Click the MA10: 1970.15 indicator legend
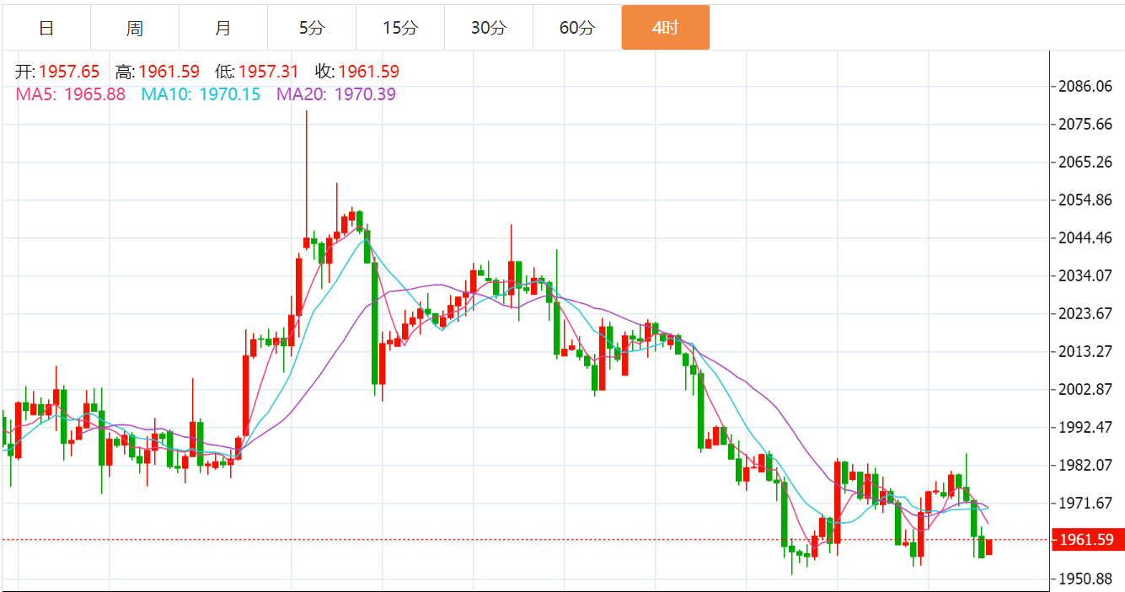Image resolution: width=1125 pixels, height=592 pixels. (x=201, y=94)
